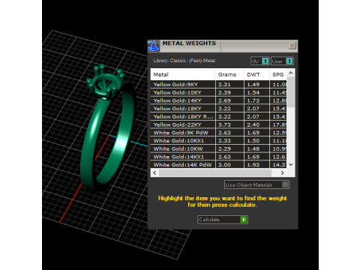Screen dimensions: 360x270
Task: Toggle the User library switch
Action: (282, 61)
